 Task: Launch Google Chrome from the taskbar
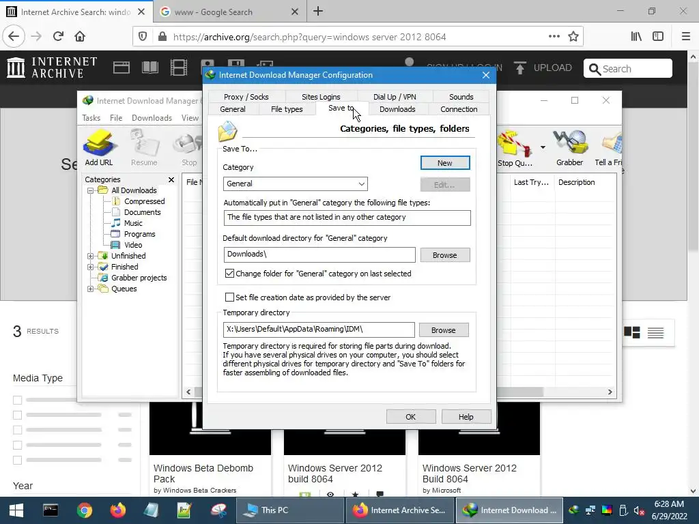pyautogui.click(x=84, y=510)
